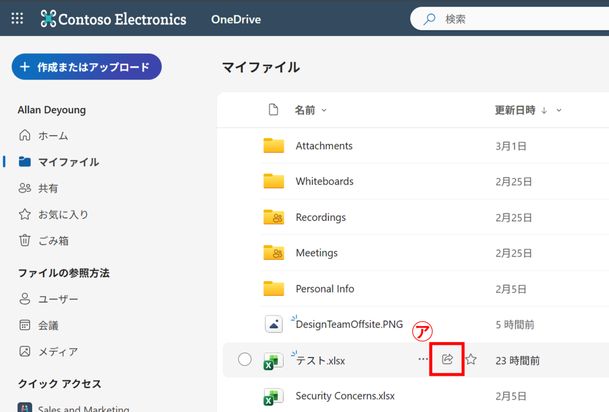This screenshot has height=412, width=609.
Task: Click the file type column header icon
Action: tap(274, 110)
